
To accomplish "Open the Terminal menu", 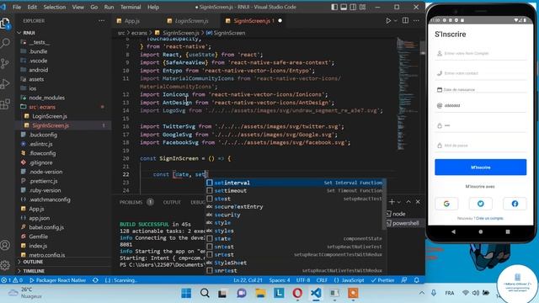I will coord(131,7).
